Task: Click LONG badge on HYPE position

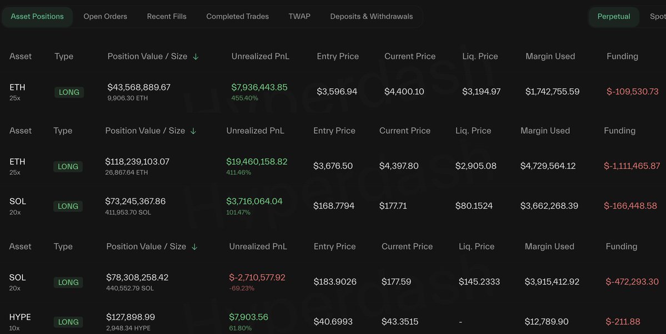Action: click(x=68, y=322)
